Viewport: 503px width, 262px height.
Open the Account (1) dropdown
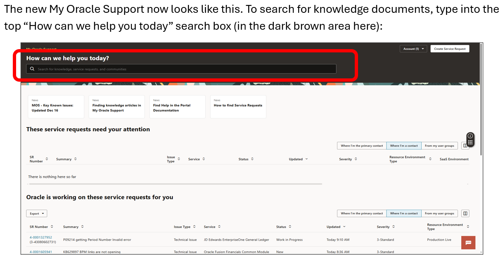pyautogui.click(x=413, y=49)
